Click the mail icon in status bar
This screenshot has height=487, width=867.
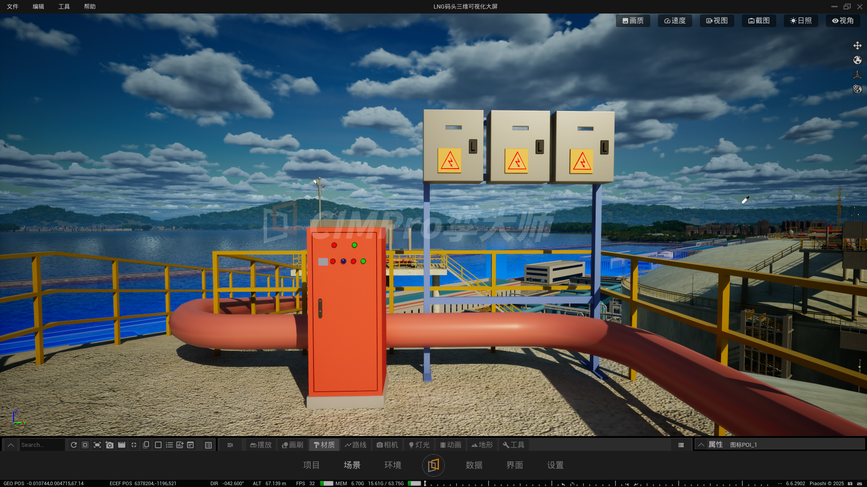pyautogui.click(x=860, y=483)
